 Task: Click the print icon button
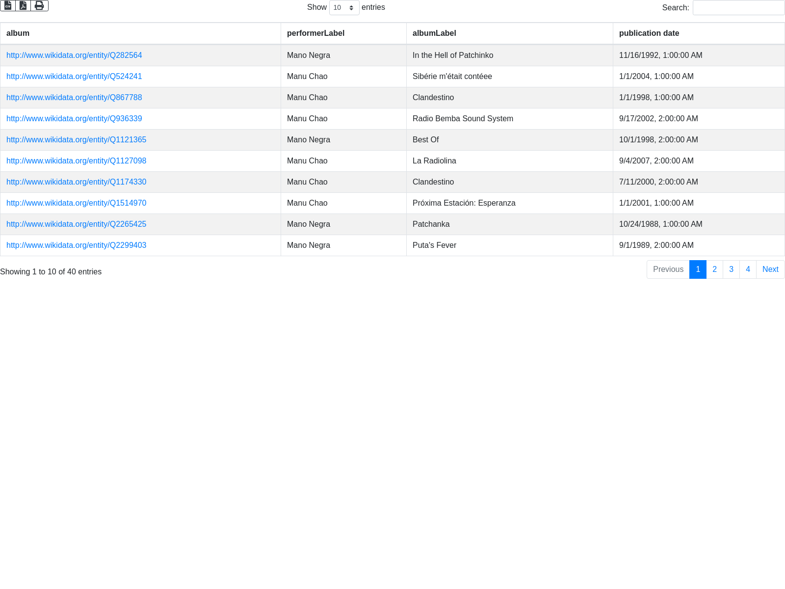39,5
